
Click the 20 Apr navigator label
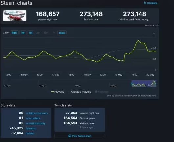click(x=7, y=86)
